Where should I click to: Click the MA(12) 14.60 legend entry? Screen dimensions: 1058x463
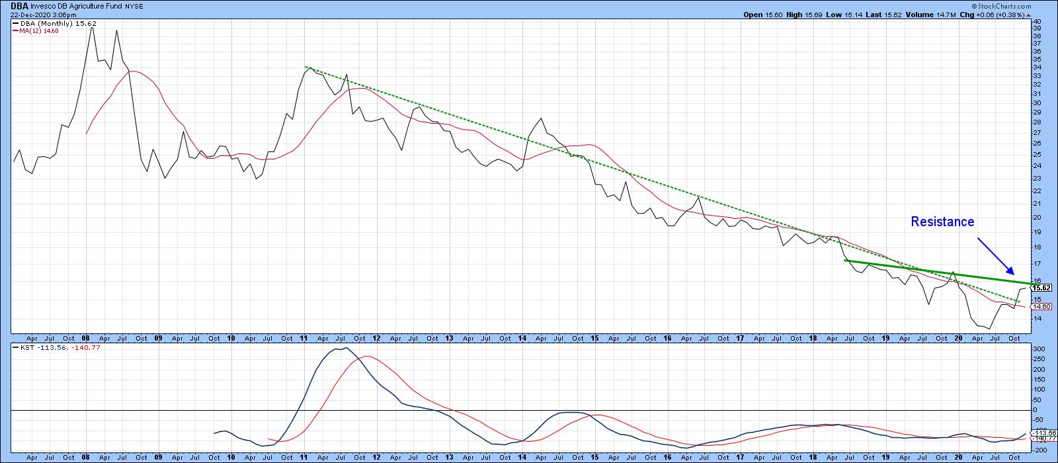tap(36, 30)
